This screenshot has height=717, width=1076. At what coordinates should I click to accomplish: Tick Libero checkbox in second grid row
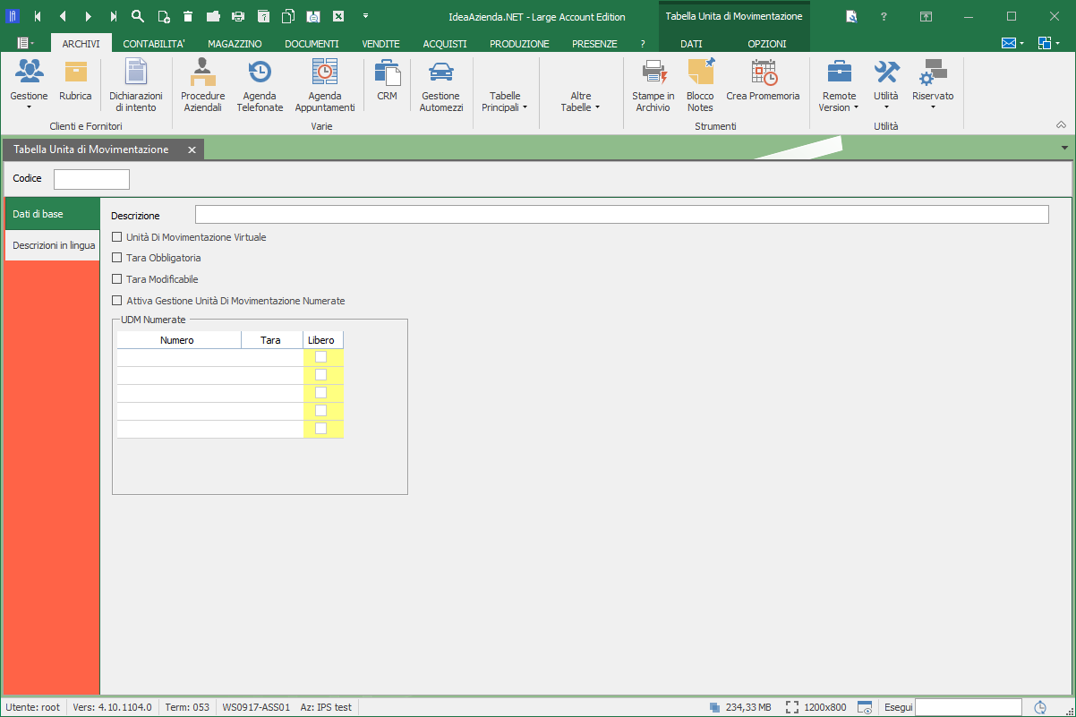pos(320,374)
